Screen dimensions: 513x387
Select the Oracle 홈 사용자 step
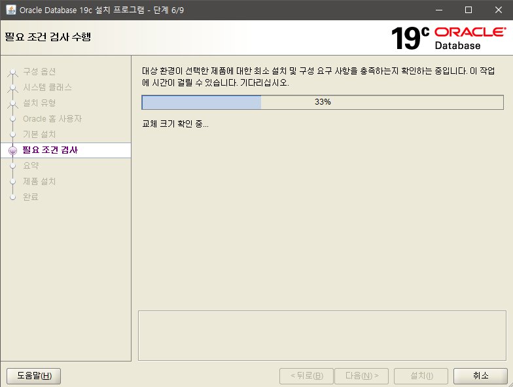[x=52, y=119]
